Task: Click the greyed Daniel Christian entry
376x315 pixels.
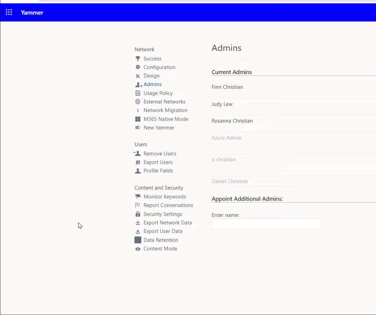Action: point(230,181)
